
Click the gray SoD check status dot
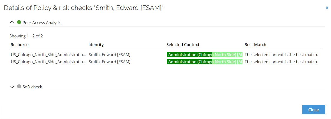[19, 86]
